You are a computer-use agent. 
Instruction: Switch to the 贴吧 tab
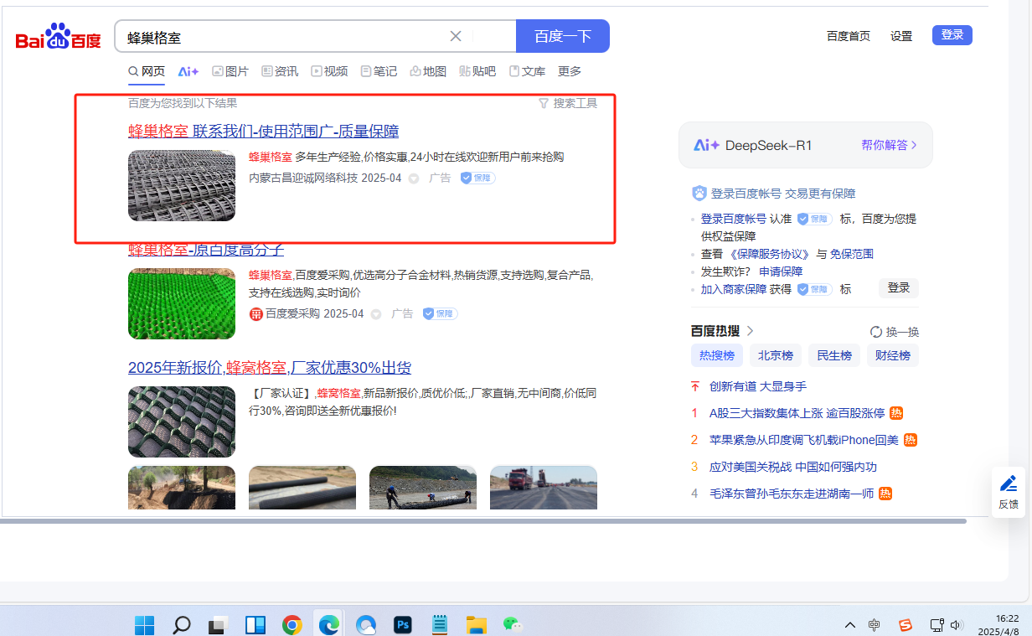477,71
